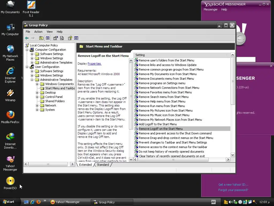The height and width of the screenshot is (206, 274).
Task: Switch to the Standard tab
Action: (x=103, y=165)
